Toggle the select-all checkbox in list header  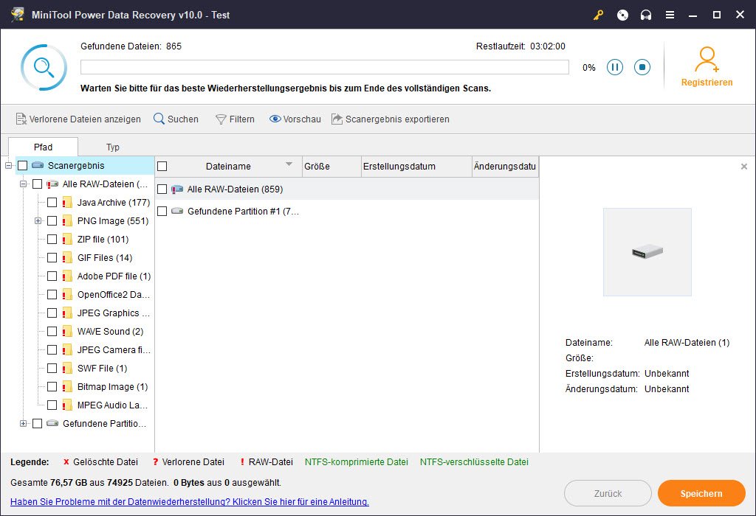[x=162, y=166]
